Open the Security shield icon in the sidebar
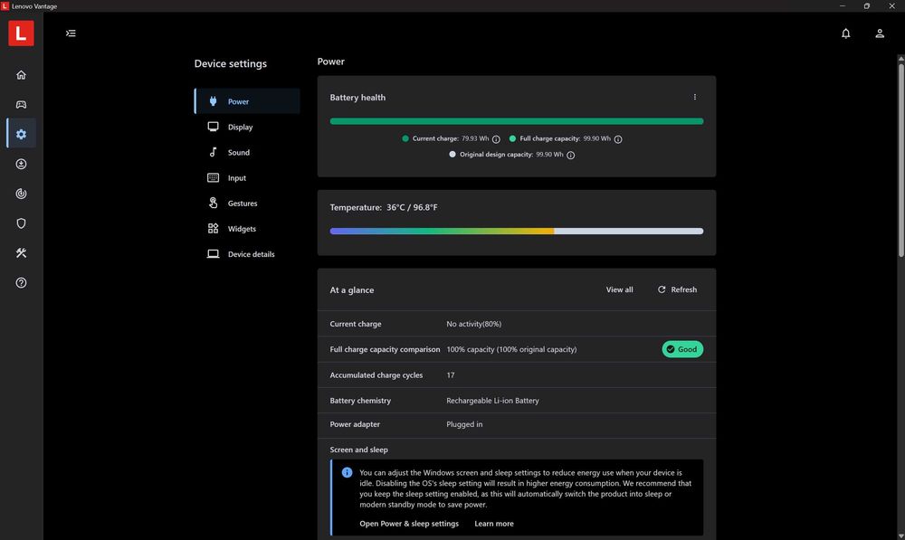Screen dimensions: 905x540 click(x=22, y=223)
